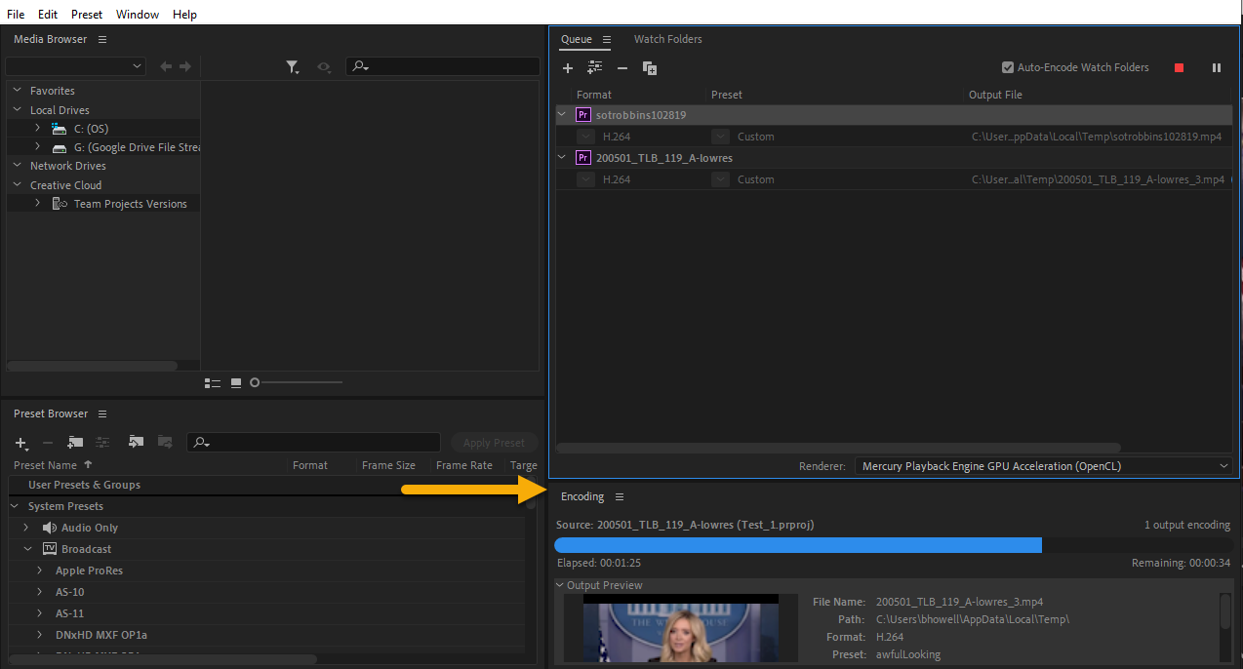
Task: Create a new preset group in Preset Browser
Action: click(75, 443)
